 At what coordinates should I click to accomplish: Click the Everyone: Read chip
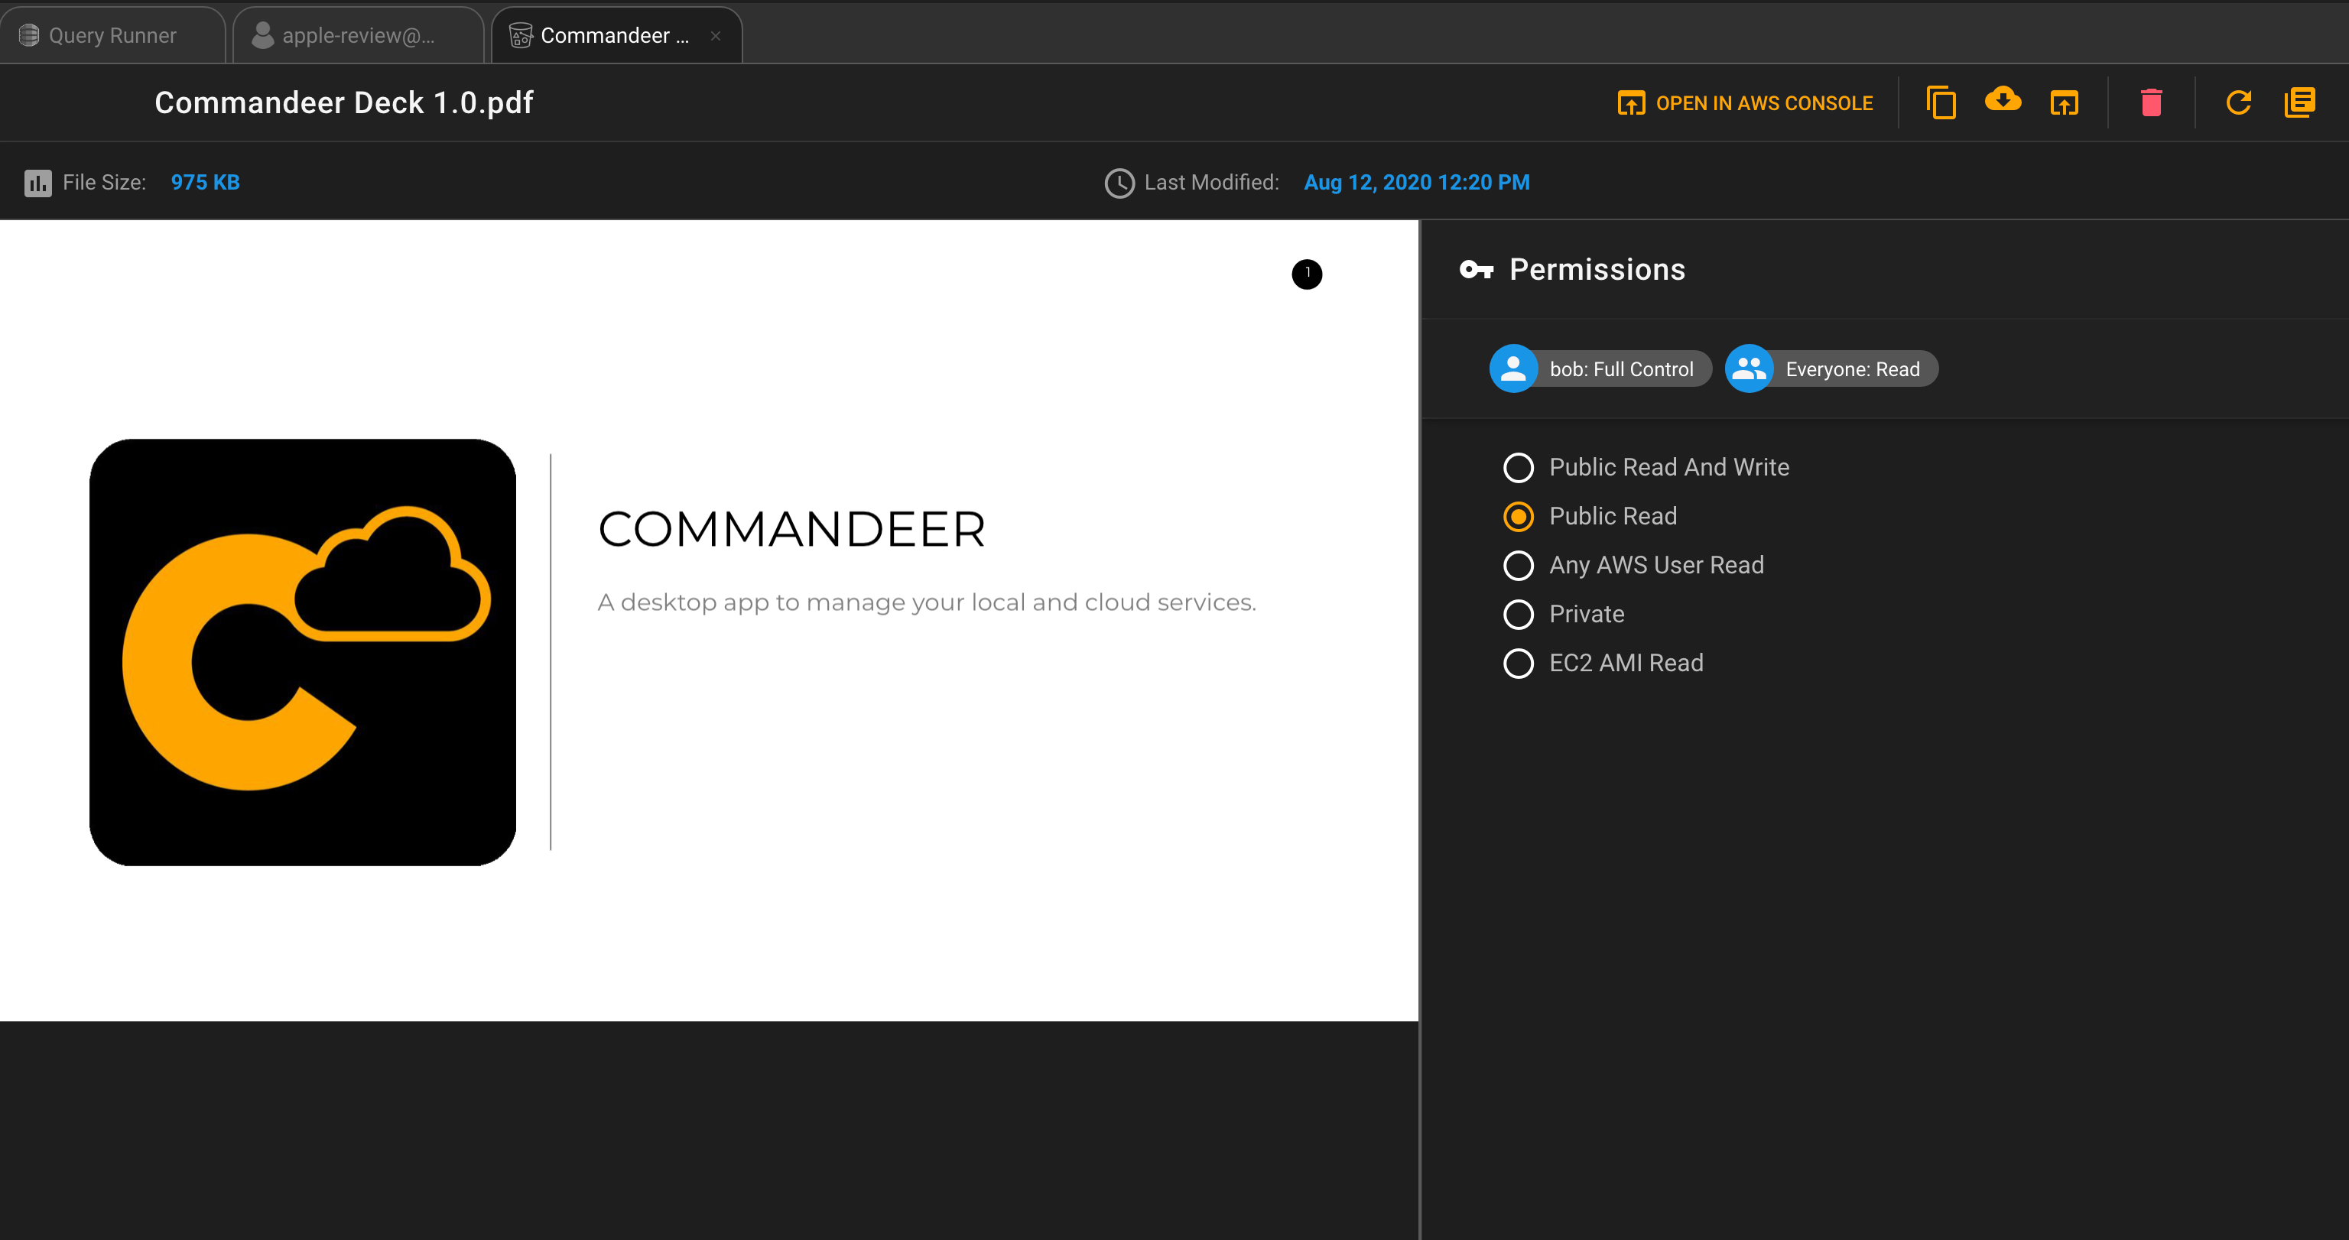(1832, 368)
